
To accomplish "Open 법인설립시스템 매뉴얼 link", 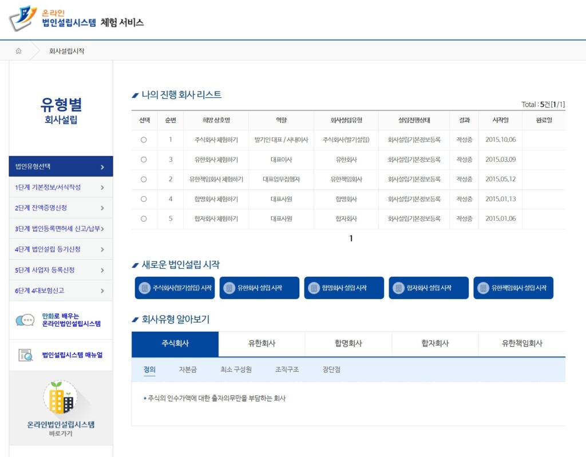I will pos(72,355).
